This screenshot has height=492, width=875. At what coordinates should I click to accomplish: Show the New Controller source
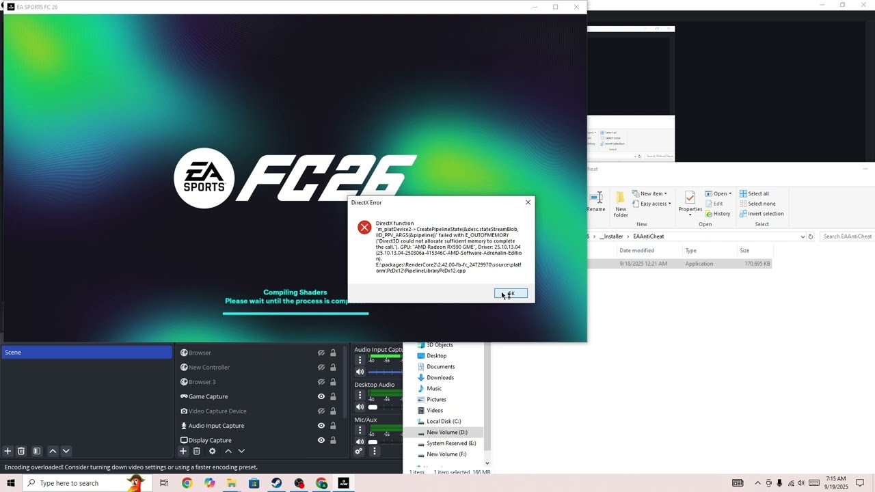pos(321,367)
